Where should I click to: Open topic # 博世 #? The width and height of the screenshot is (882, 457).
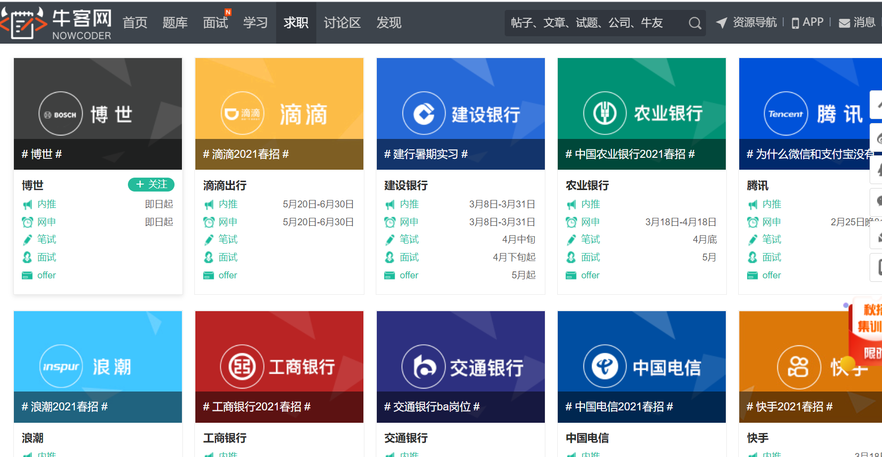[42, 154]
